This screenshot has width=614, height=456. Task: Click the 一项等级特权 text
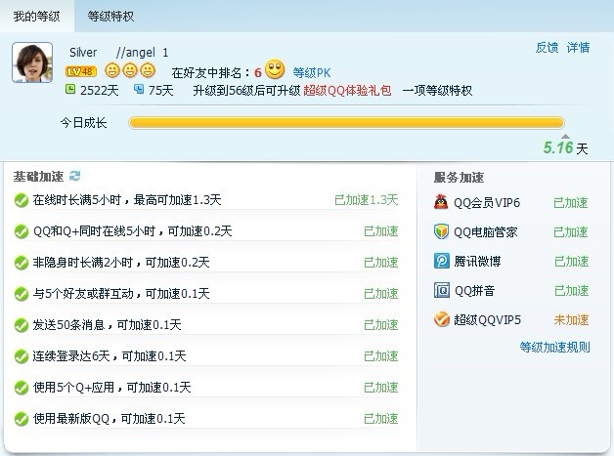click(437, 91)
